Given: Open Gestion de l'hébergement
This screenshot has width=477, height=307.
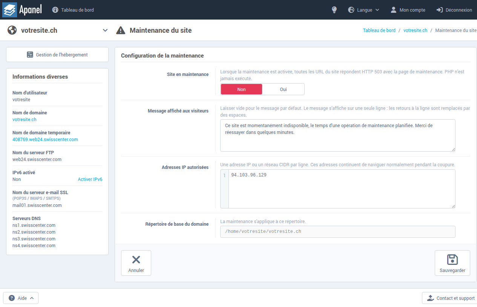Looking at the screenshot, I should 57,55.
